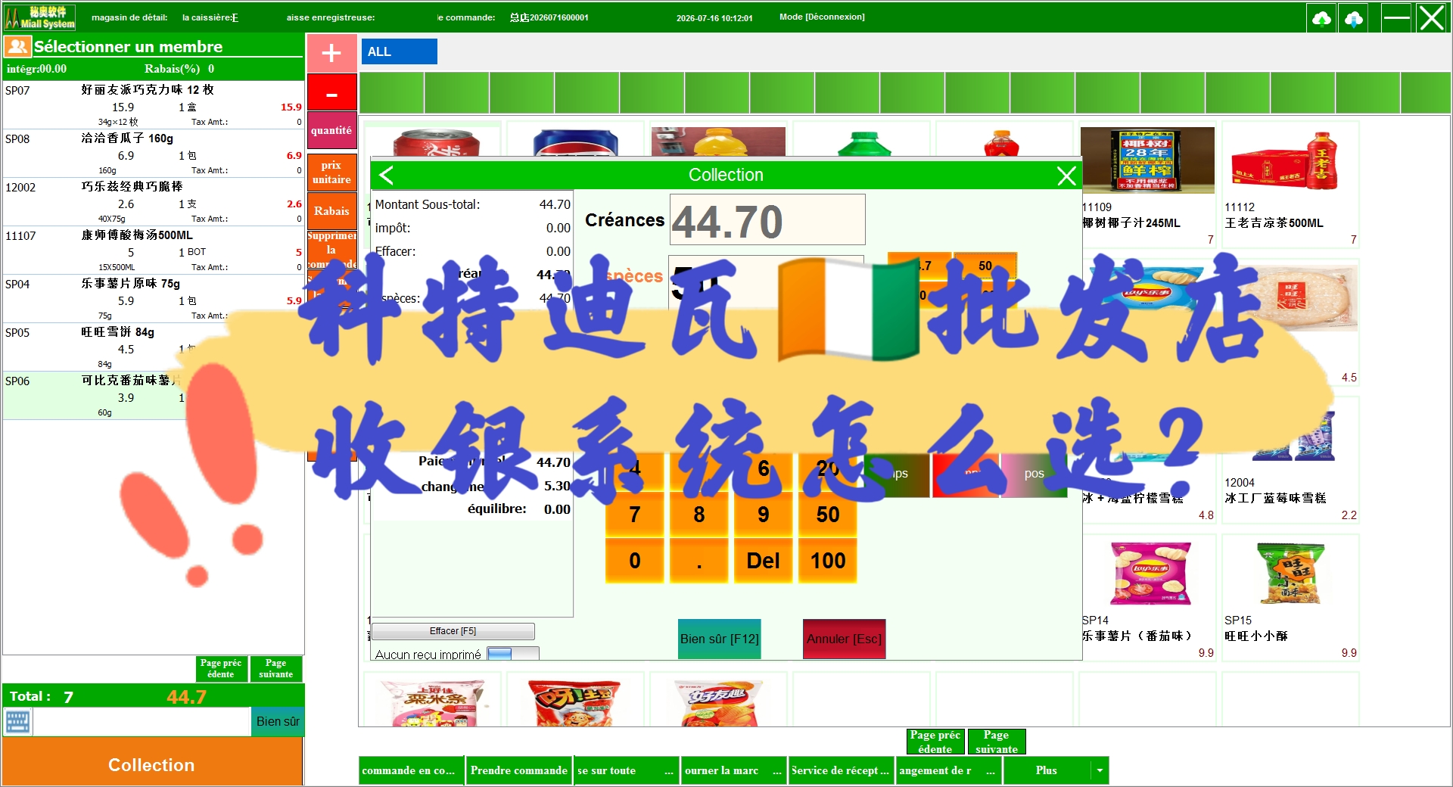
Task: Click Mode [Déconnexion] in header
Action: [822, 17]
